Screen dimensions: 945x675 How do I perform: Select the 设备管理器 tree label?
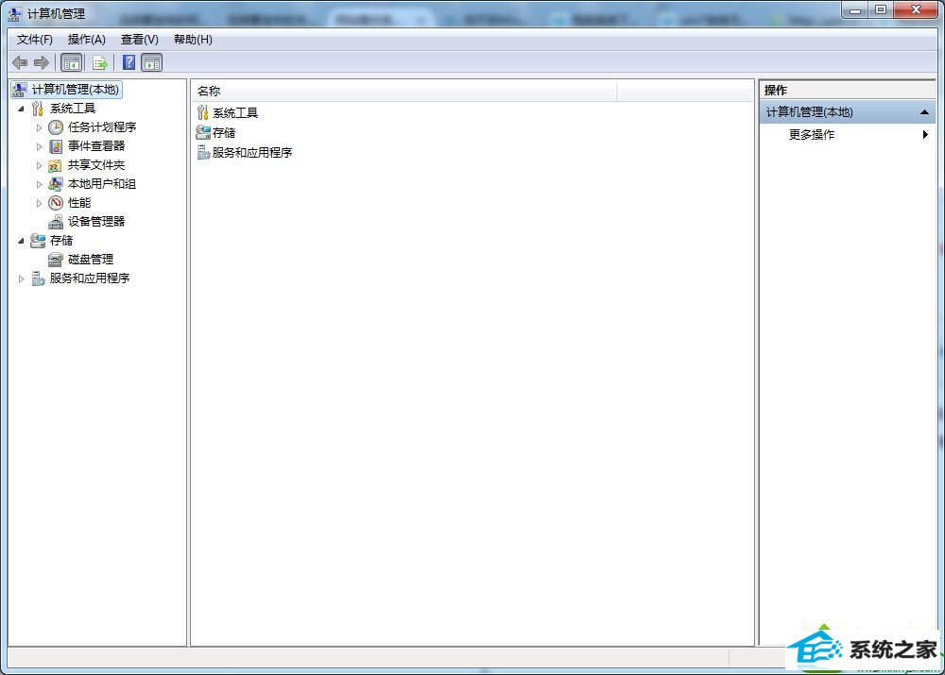[x=96, y=222]
